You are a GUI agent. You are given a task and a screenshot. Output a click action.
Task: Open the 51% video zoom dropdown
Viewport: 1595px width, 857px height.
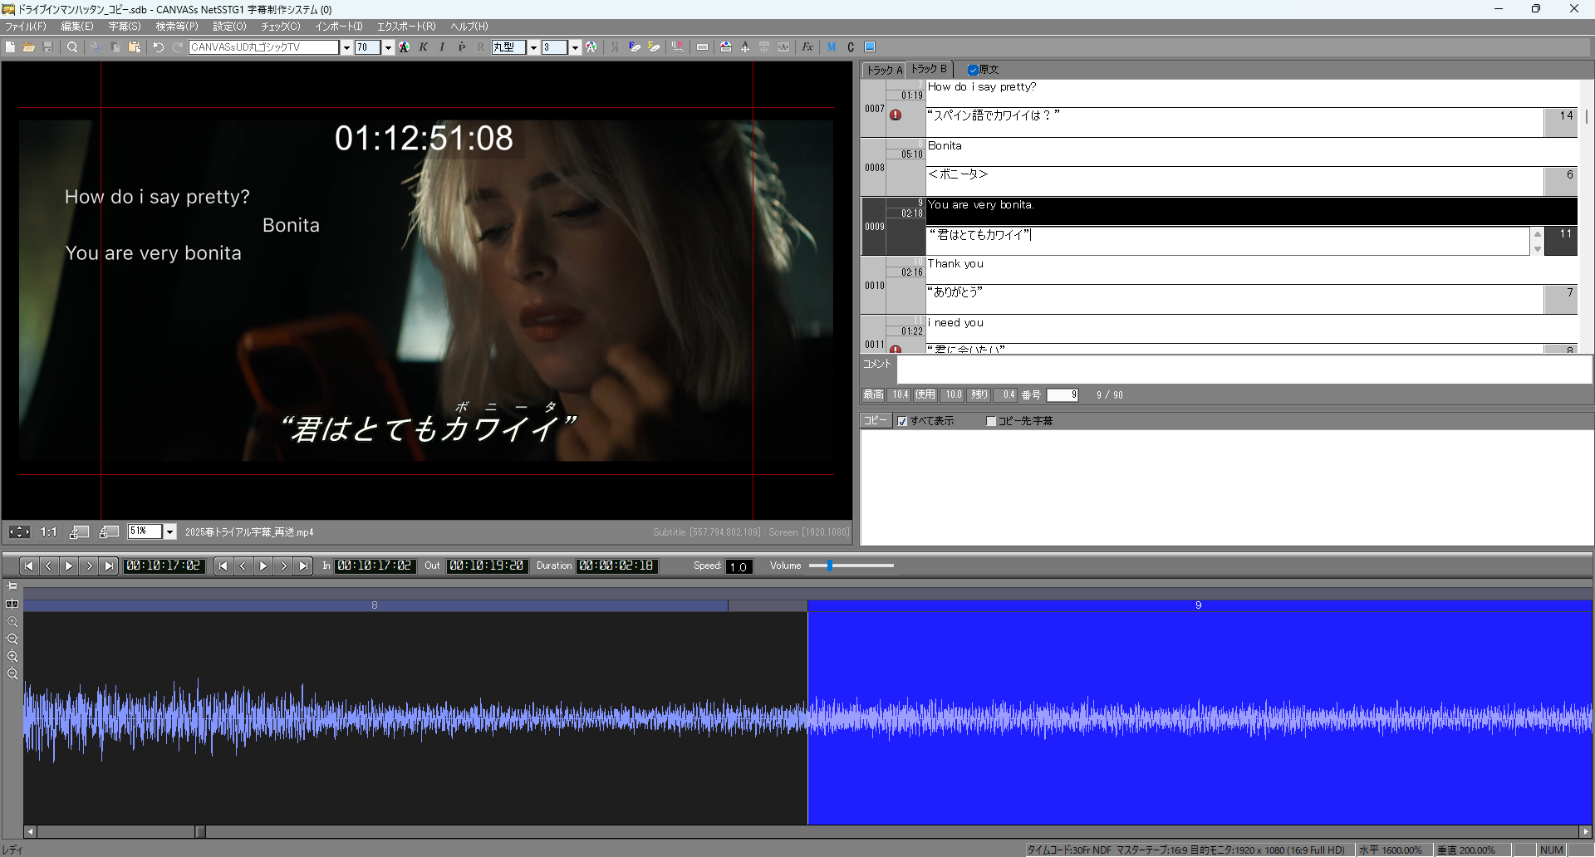coord(169,531)
